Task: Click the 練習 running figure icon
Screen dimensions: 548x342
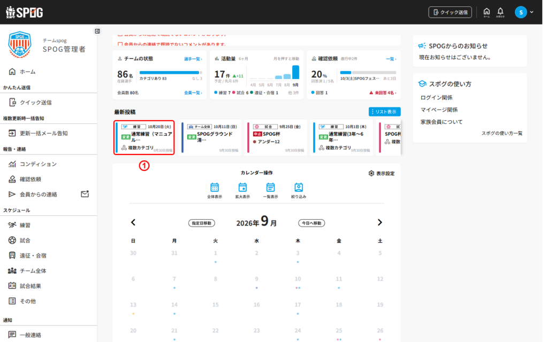Action: pos(12,225)
